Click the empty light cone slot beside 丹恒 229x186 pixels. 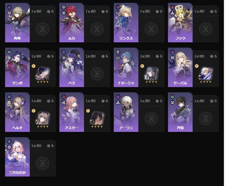coord(206,119)
